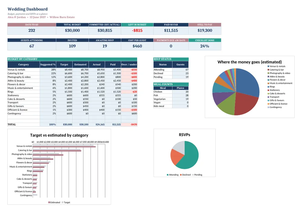Click the Still To Pay value $19,300
Viewport: 302px width, 212px height.
(205, 30)
